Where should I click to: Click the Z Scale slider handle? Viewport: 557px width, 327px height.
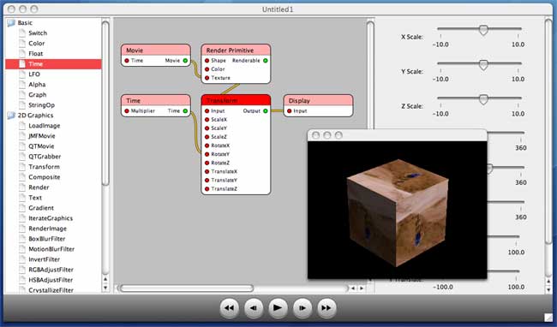click(x=483, y=99)
